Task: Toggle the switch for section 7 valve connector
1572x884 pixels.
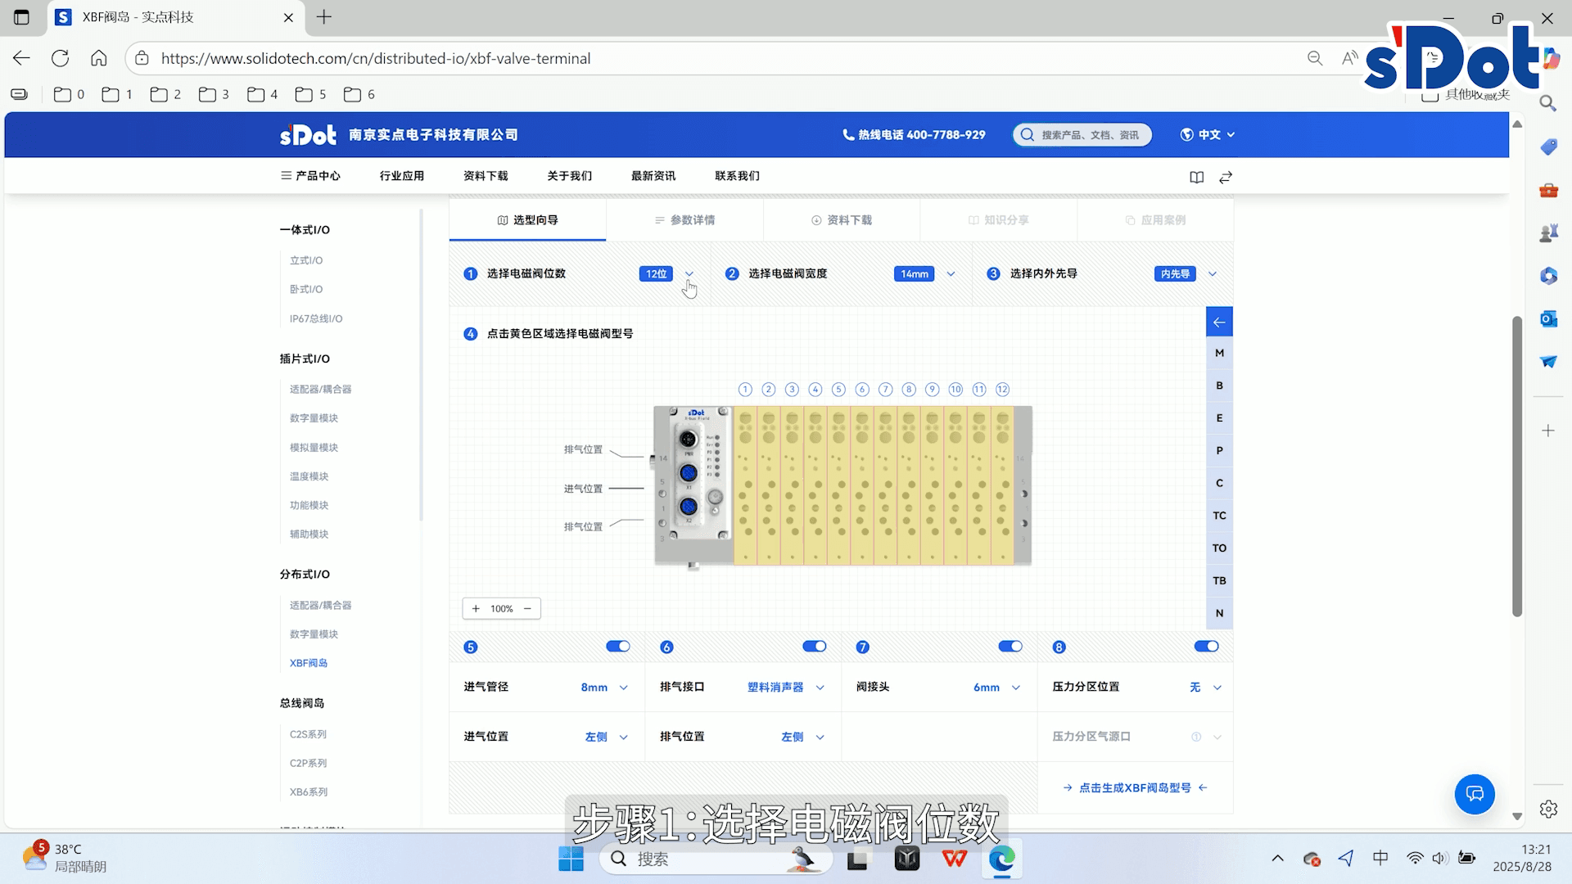Action: click(1010, 647)
